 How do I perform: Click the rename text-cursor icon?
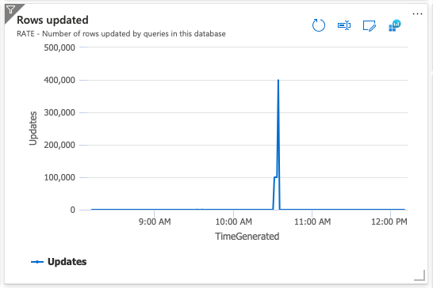click(344, 25)
